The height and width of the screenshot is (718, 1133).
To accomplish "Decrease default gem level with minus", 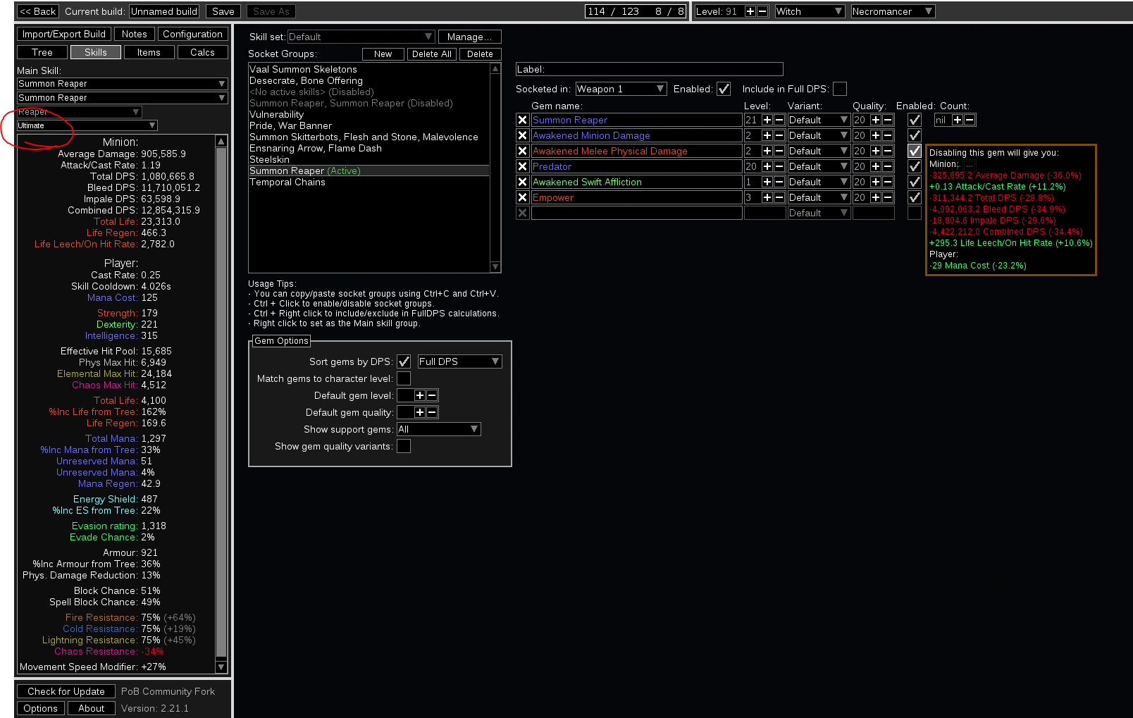I will [432, 395].
